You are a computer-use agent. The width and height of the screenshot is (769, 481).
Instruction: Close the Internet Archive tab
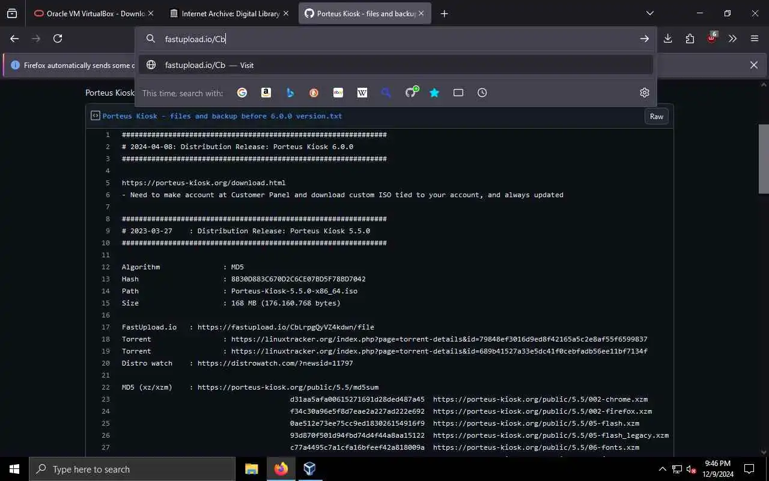[x=286, y=13]
